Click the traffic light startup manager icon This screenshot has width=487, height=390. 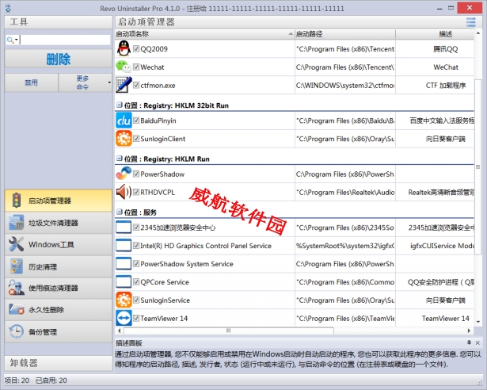[x=17, y=201]
